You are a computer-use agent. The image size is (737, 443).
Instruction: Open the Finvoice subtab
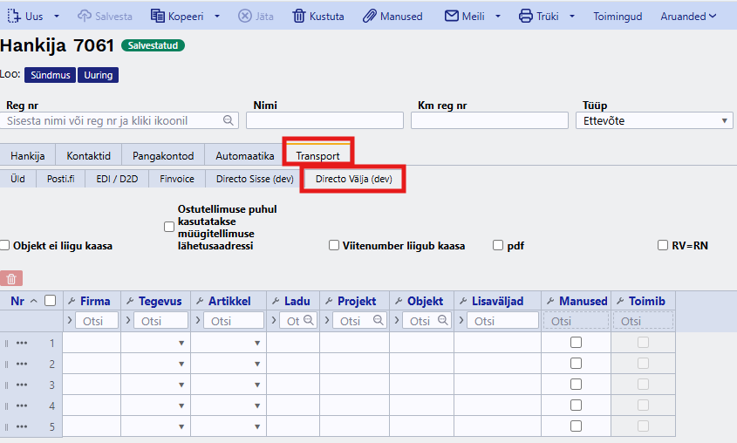[177, 179]
